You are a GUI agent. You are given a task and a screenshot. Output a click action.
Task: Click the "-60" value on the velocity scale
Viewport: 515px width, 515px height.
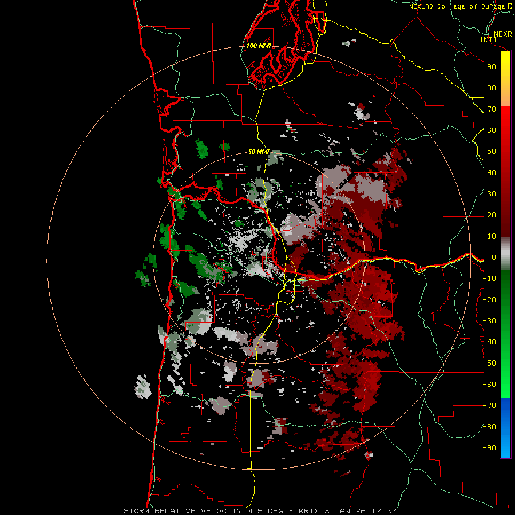(489, 385)
